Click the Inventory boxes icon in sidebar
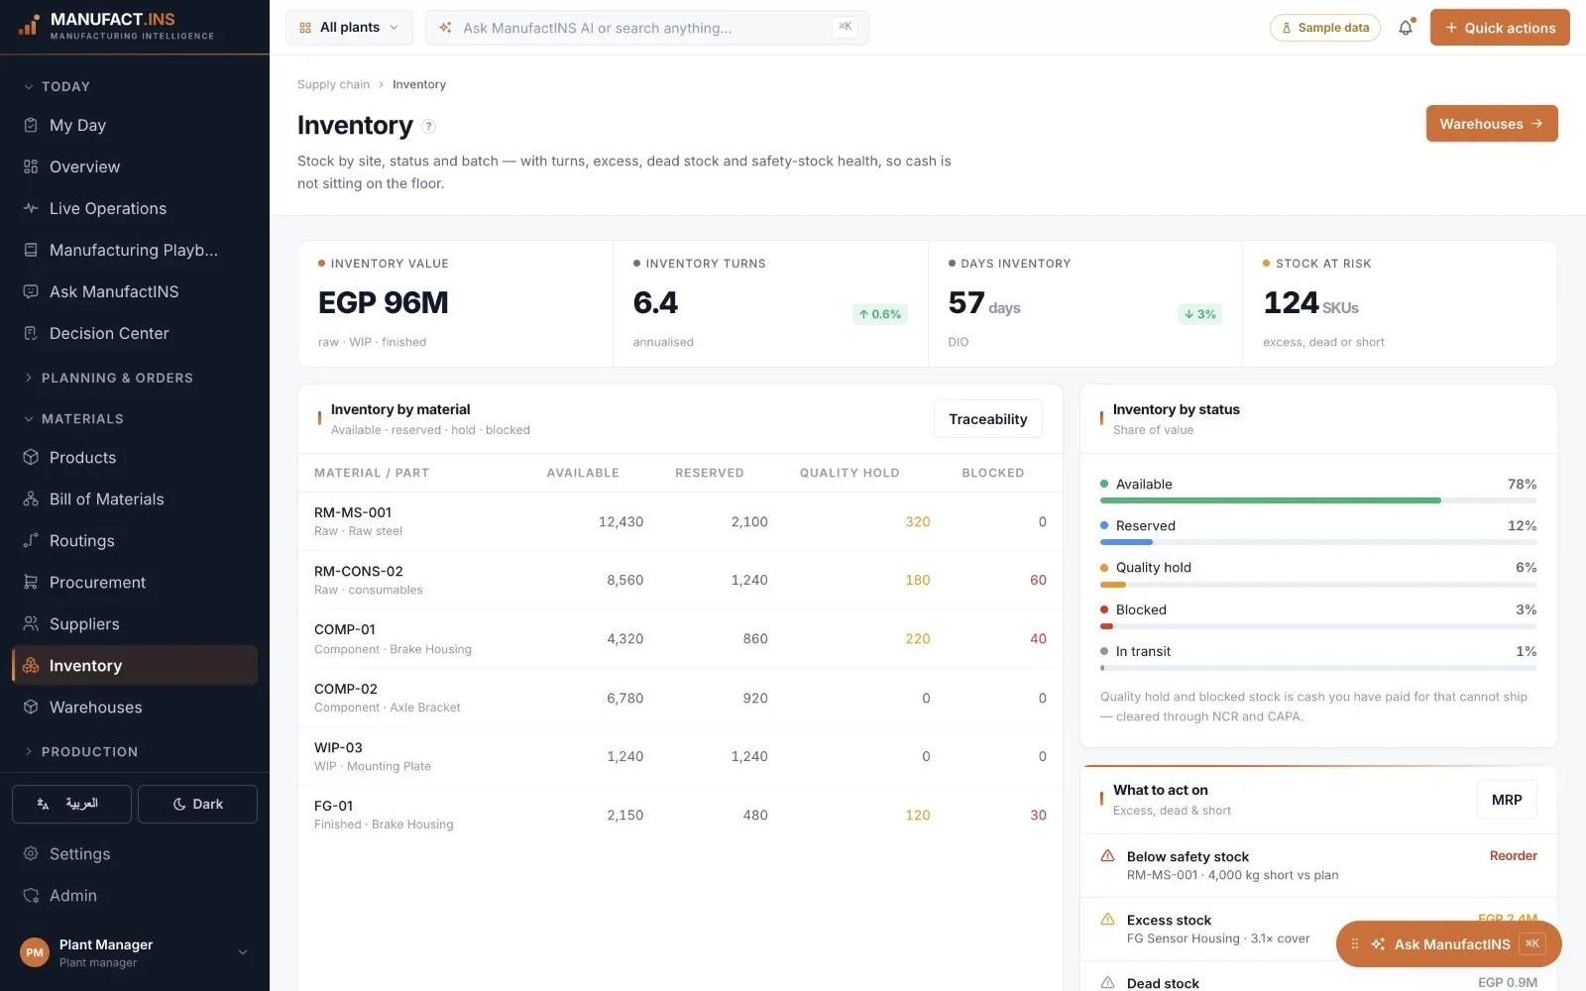 click(31, 666)
